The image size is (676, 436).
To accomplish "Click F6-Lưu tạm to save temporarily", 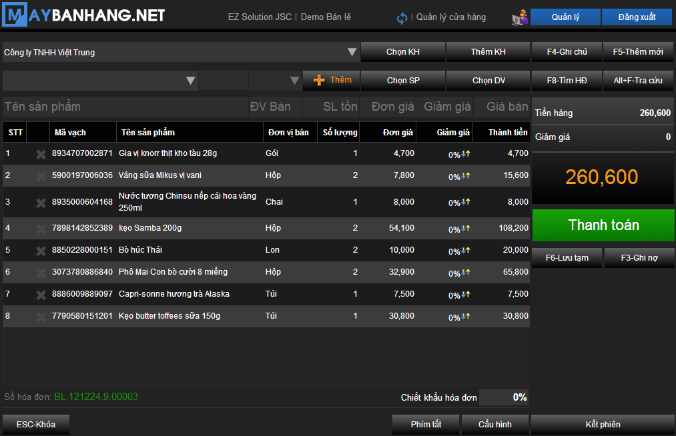I will tap(567, 258).
